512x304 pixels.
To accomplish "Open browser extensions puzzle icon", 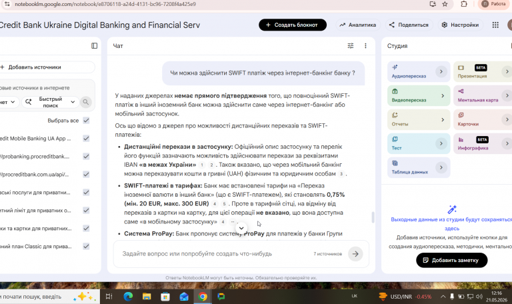I will click(x=464, y=4).
